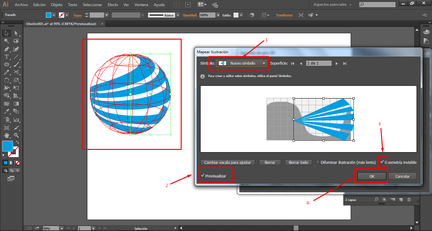The image size is (432, 231).
Task: Select the Scissors tool
Action: pyautogui.click(x=16, y=72)
